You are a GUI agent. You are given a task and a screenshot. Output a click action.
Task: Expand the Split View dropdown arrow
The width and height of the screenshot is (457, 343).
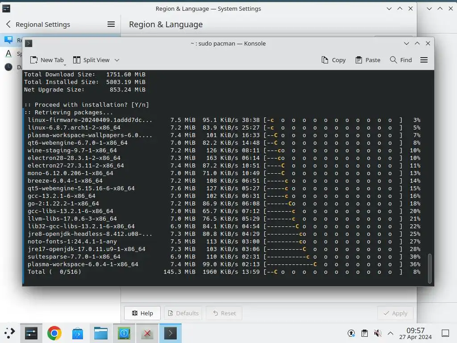[x=117, y=60]
